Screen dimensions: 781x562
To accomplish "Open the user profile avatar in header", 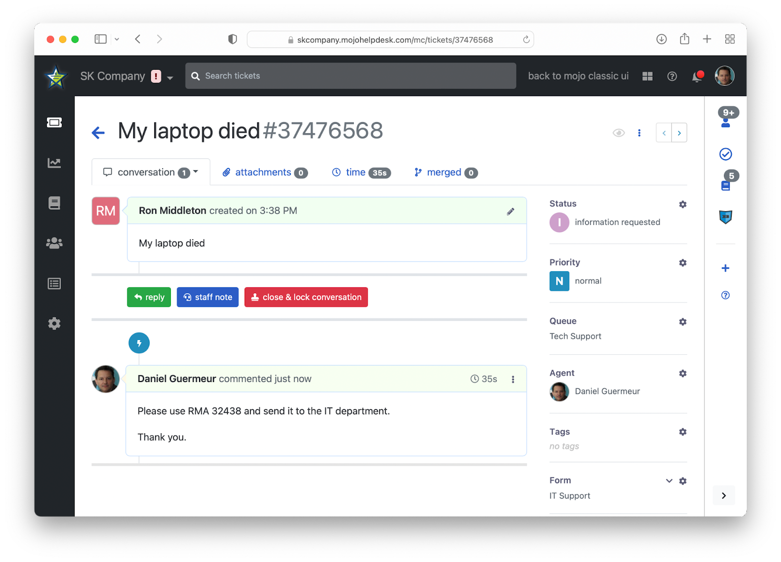I will point(724,76).
